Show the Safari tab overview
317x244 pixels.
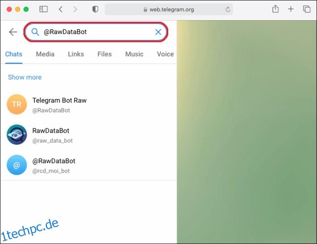(x=306, y=9)
